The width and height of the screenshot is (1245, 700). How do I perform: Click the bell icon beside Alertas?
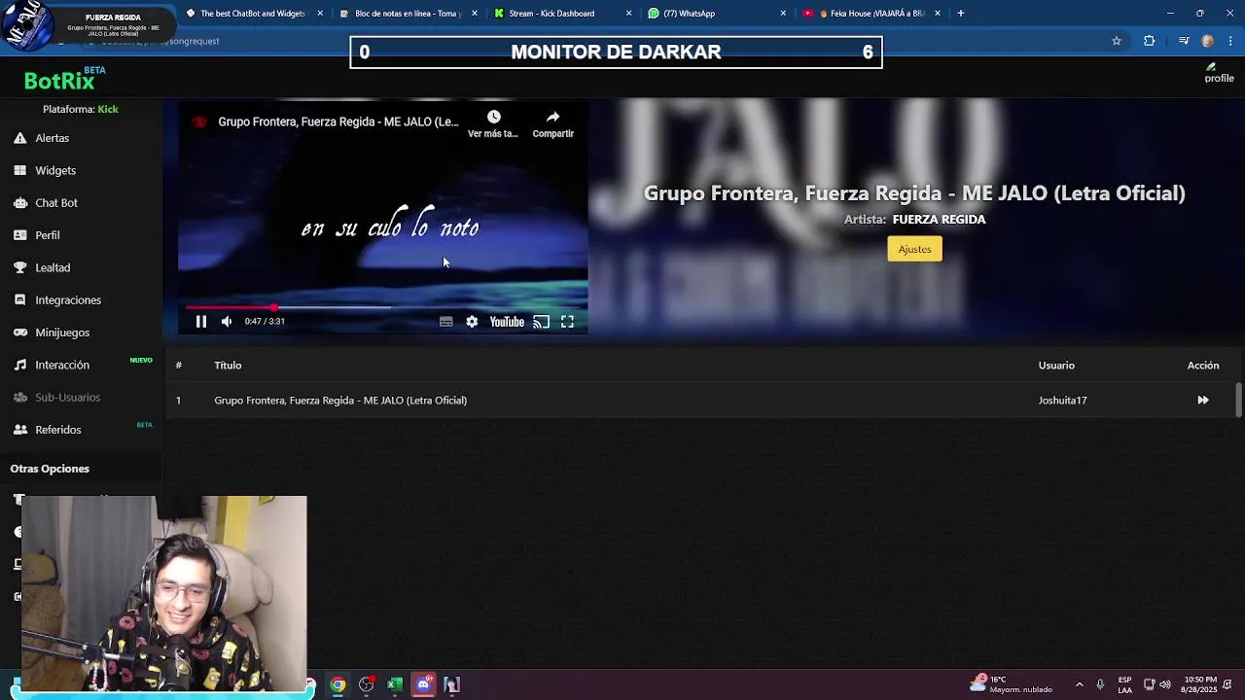coord(19,138)
